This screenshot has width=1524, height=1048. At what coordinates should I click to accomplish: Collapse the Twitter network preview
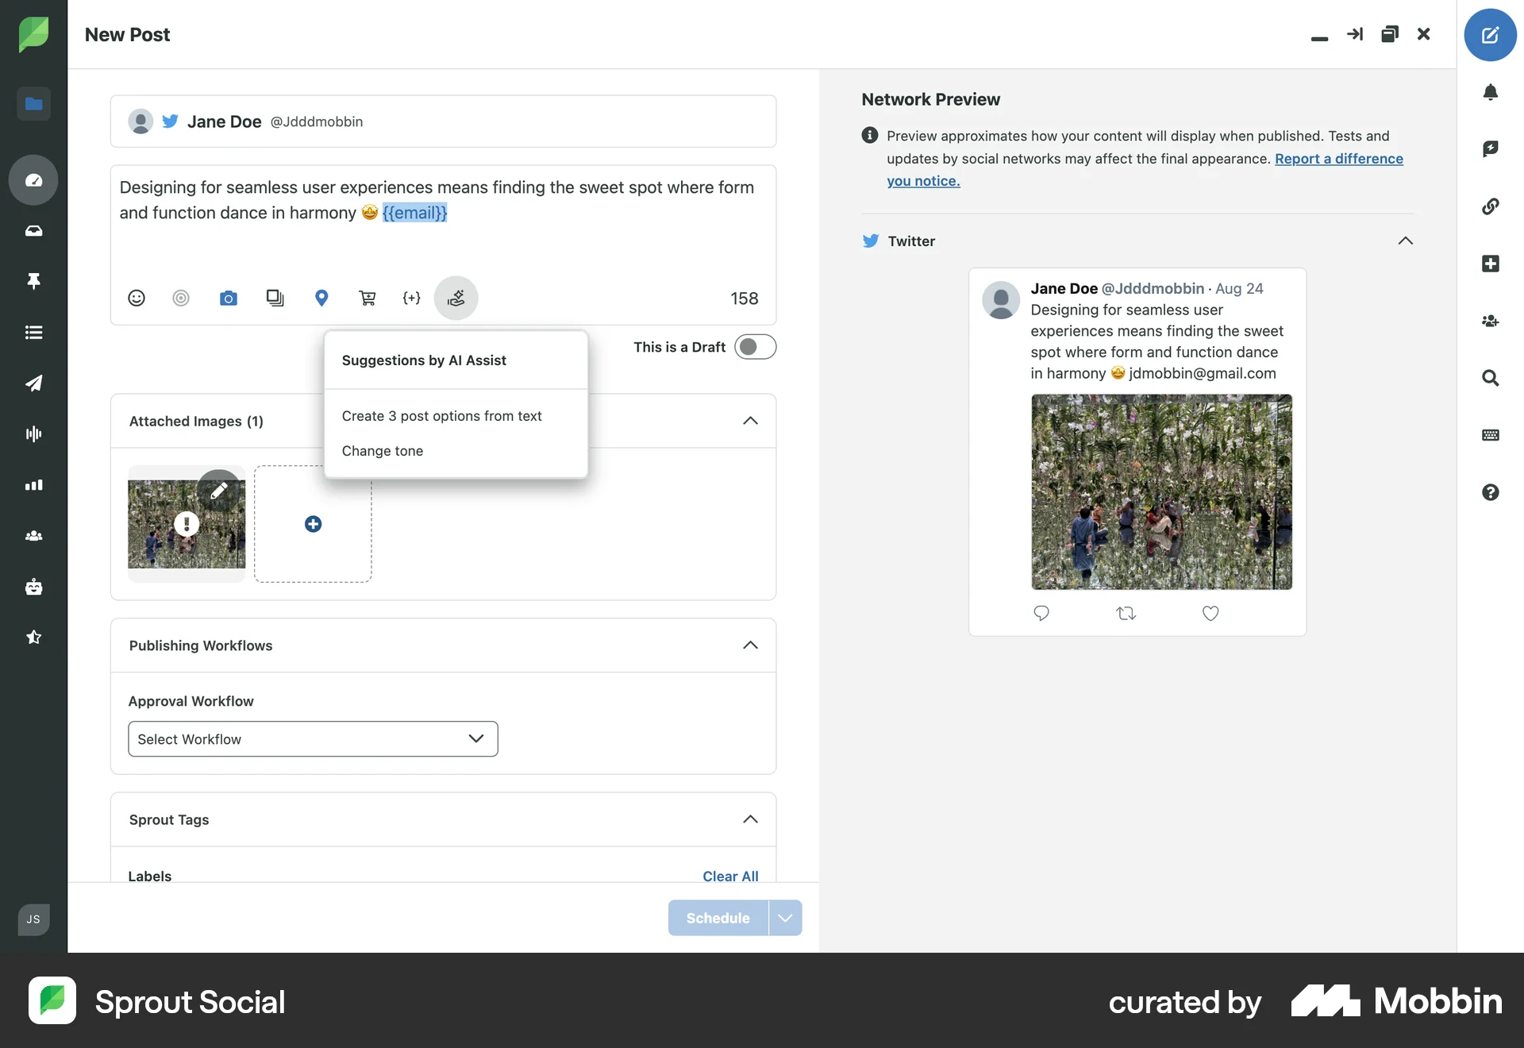click(1405, 241)
